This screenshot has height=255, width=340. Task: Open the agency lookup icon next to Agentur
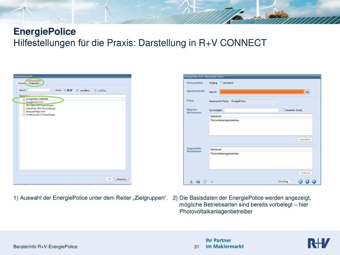[x=307, y=92]
